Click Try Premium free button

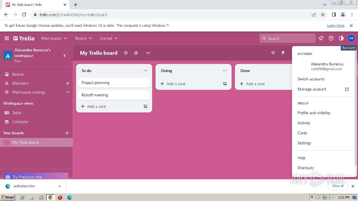point(36,176)
